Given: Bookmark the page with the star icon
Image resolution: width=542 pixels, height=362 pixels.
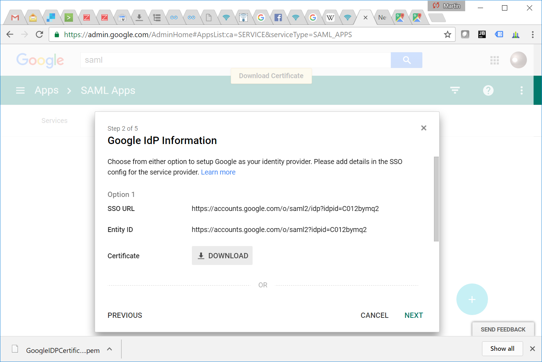Looking at the screenshot, I should point(447,34).
